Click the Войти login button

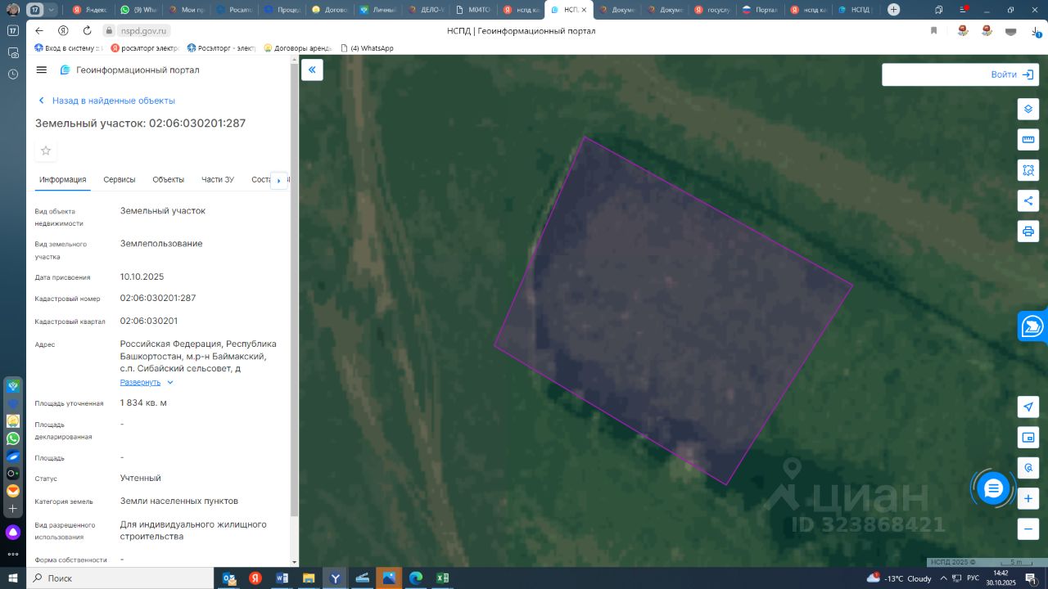tap(1011, 74)
